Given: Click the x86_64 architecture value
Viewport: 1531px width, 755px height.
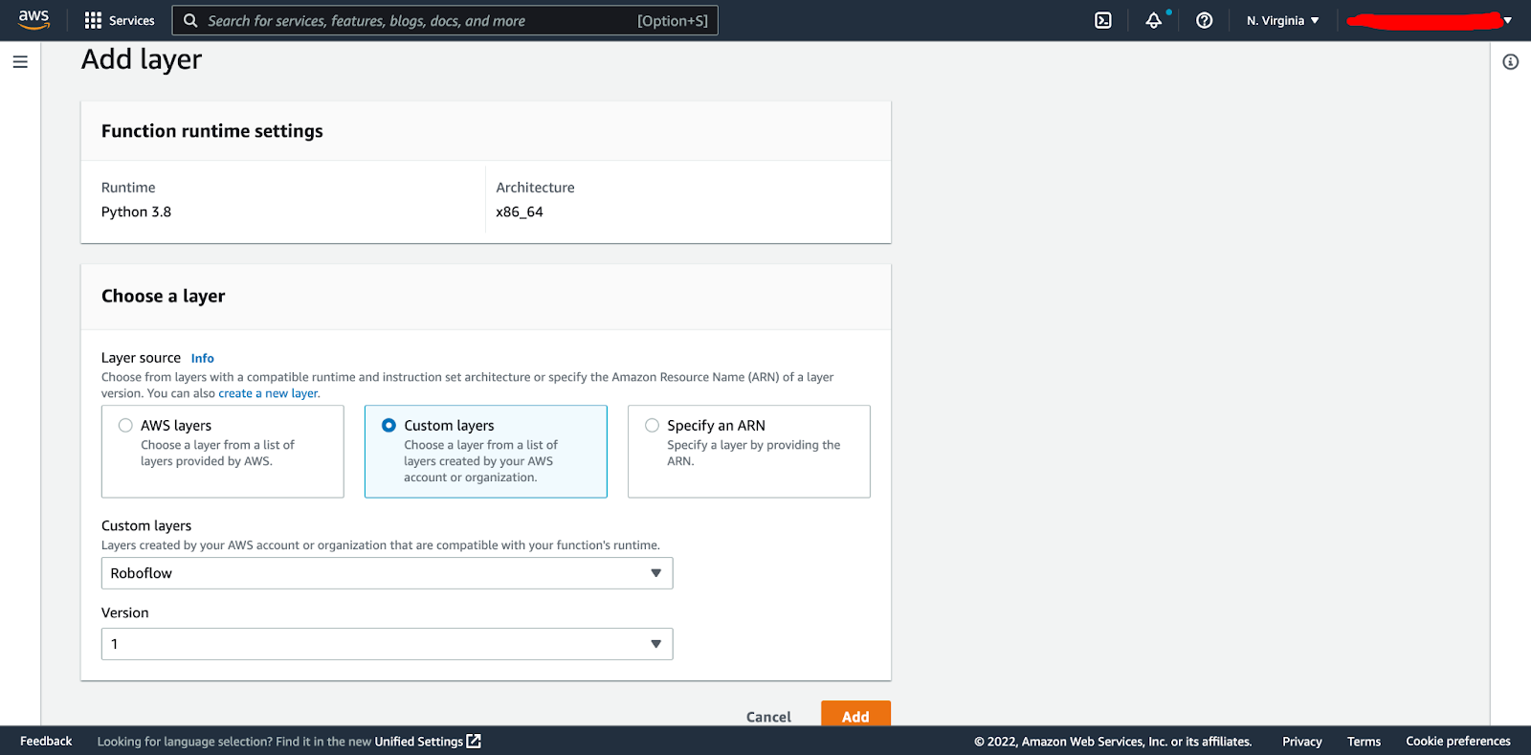Looking at the screenshot, I should pyautogui.click(x=520, y=211).
